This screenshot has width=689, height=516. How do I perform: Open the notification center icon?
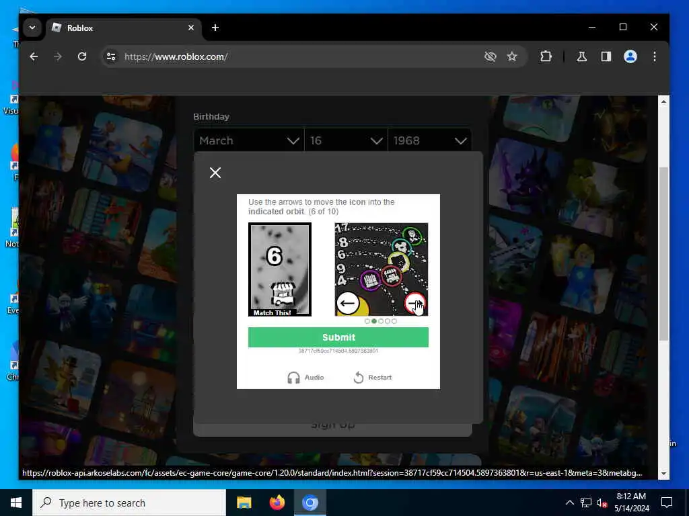[667, 503]
